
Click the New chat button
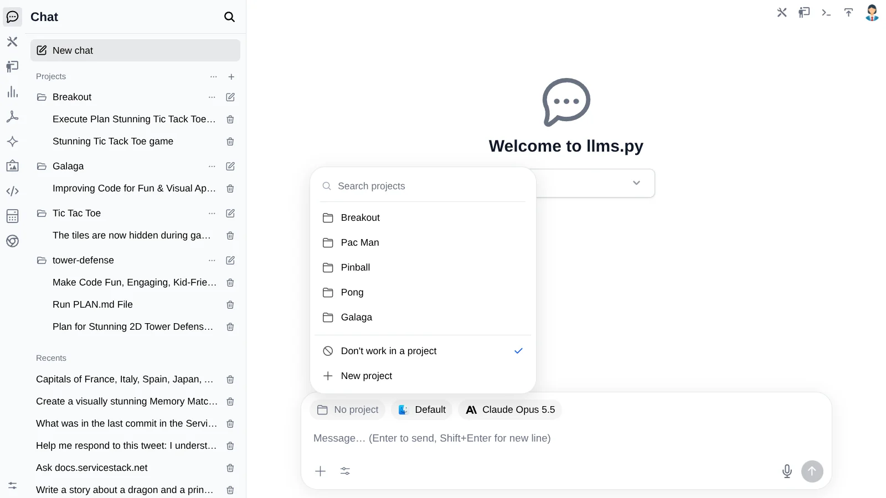135,50
